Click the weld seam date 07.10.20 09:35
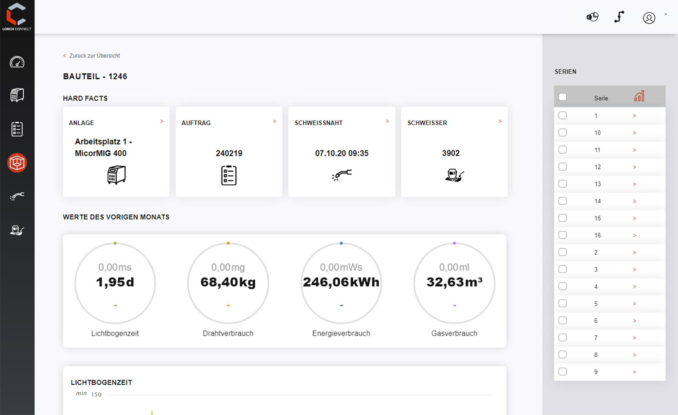The image size is (678, 415). click(341, 153)
